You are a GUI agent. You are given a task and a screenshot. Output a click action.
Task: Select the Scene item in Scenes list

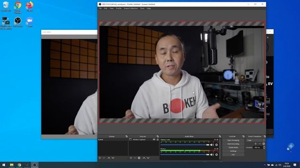[x=112, y=140]
